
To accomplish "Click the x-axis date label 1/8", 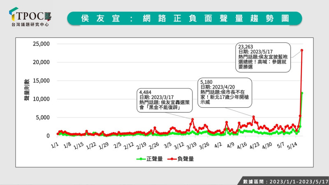I will pos(67,145).
